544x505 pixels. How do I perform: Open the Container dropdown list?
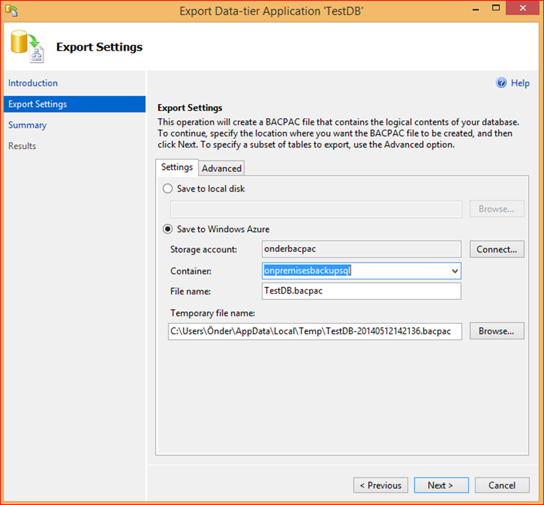click(455, 271)
